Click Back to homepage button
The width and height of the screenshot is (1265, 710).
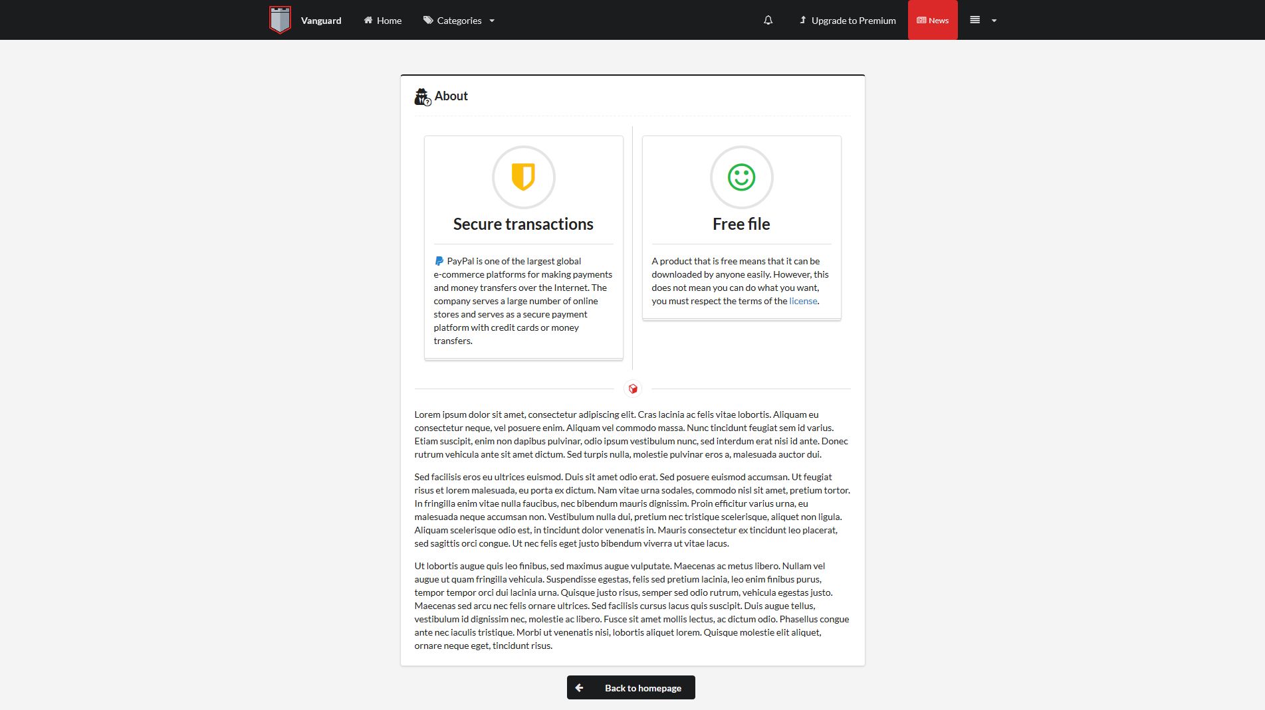coord(631,687)
